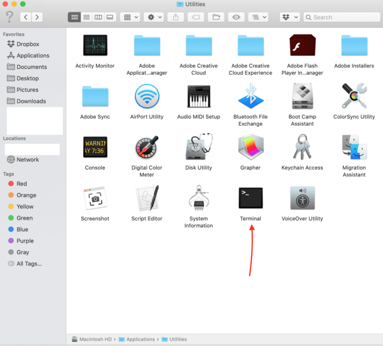Image resolution: width=383 pixels, height=346 pixels.
Task: Click the Utilities window title icon
Action: 180,4
